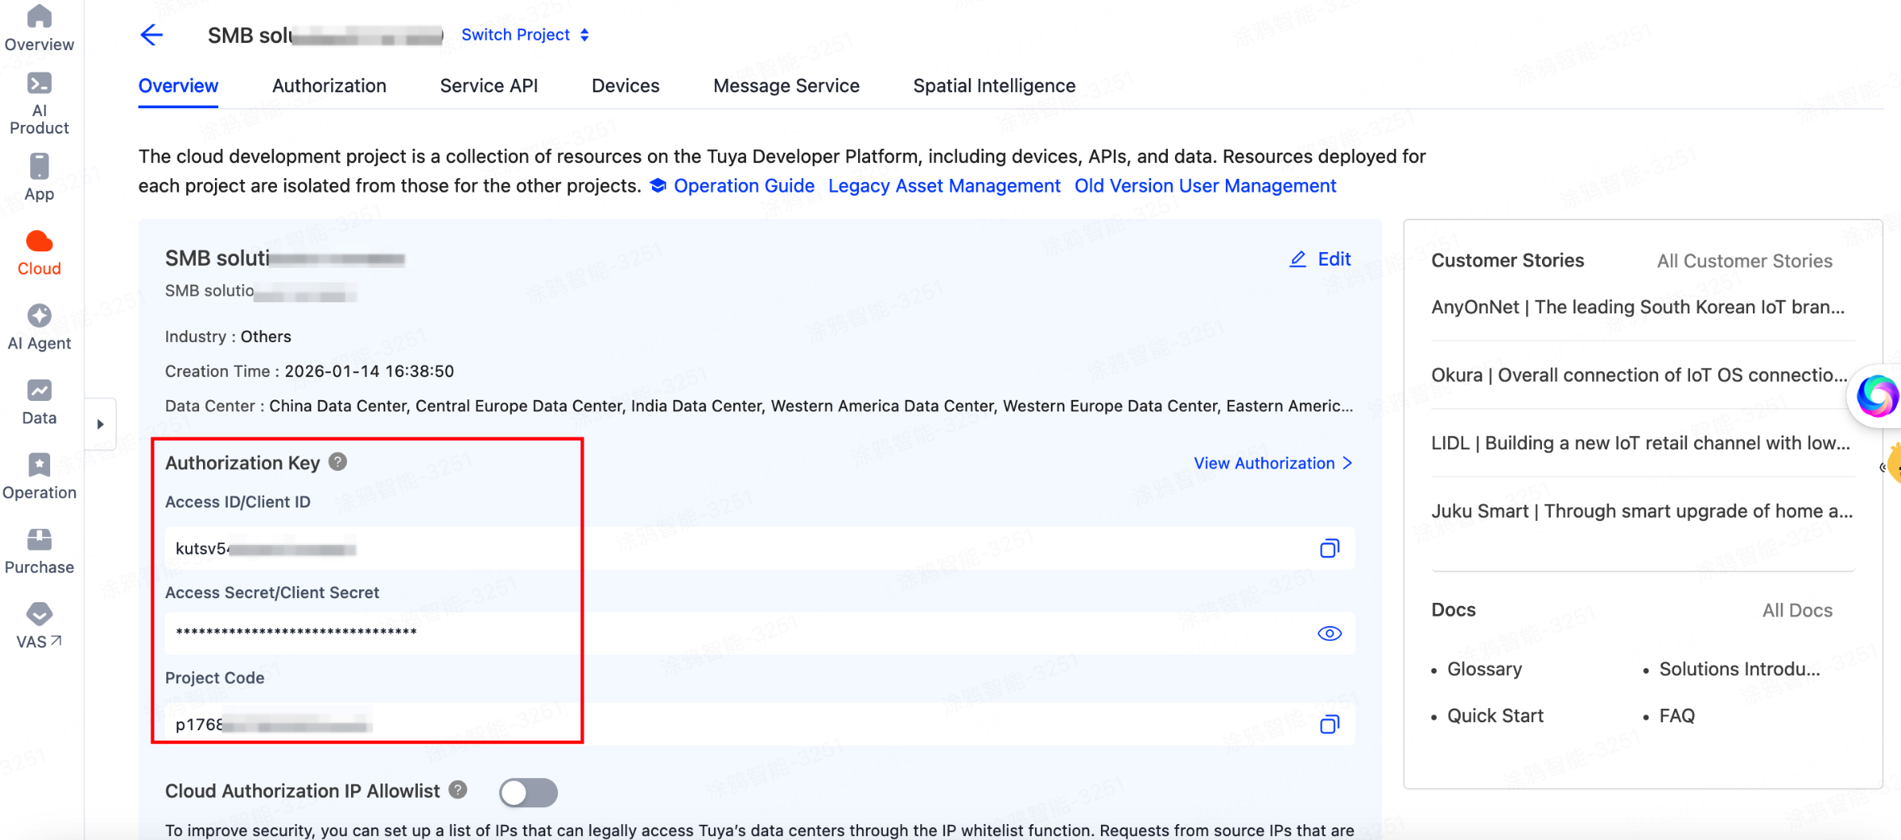
Task: Open the Legacy Asset Management link
Action: (944, 186)
